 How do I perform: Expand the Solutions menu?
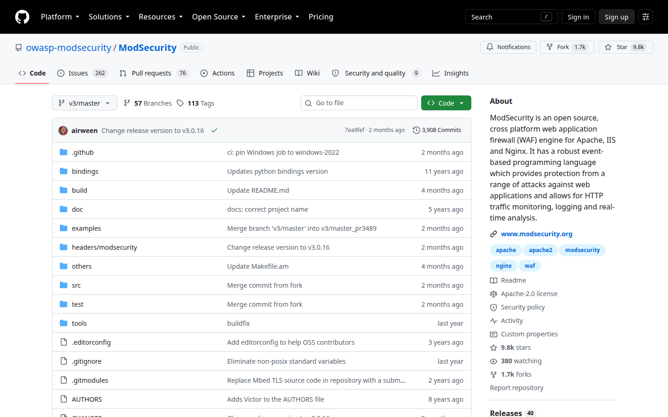pos(109,17)
